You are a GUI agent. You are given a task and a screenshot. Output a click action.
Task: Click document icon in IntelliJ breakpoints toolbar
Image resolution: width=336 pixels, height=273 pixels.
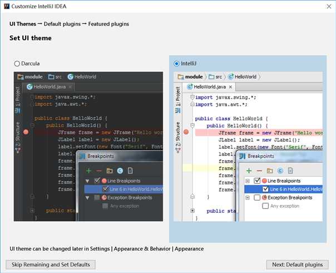(x=290, y=171)
